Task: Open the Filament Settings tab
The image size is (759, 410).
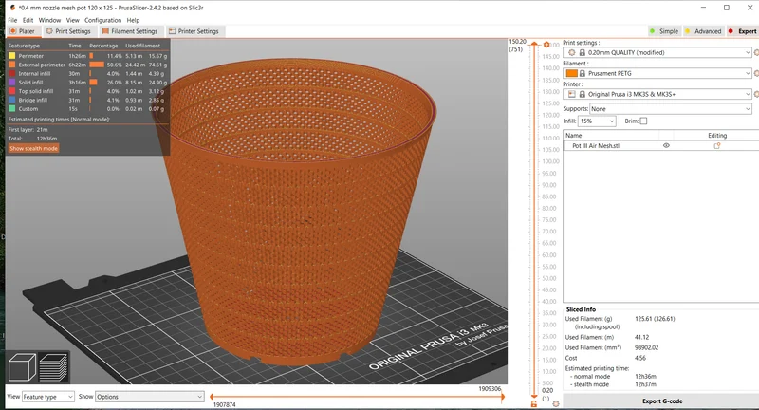Action: click(x=129, y=31)
